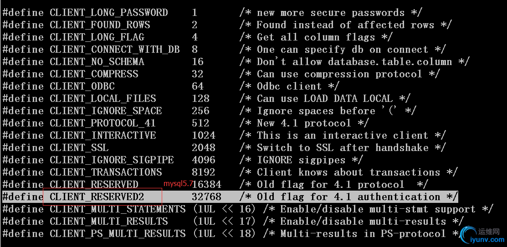Click the red mysql5.7 annotation label
The width and height of the screenshot is (507, 247).
point(179,184)
